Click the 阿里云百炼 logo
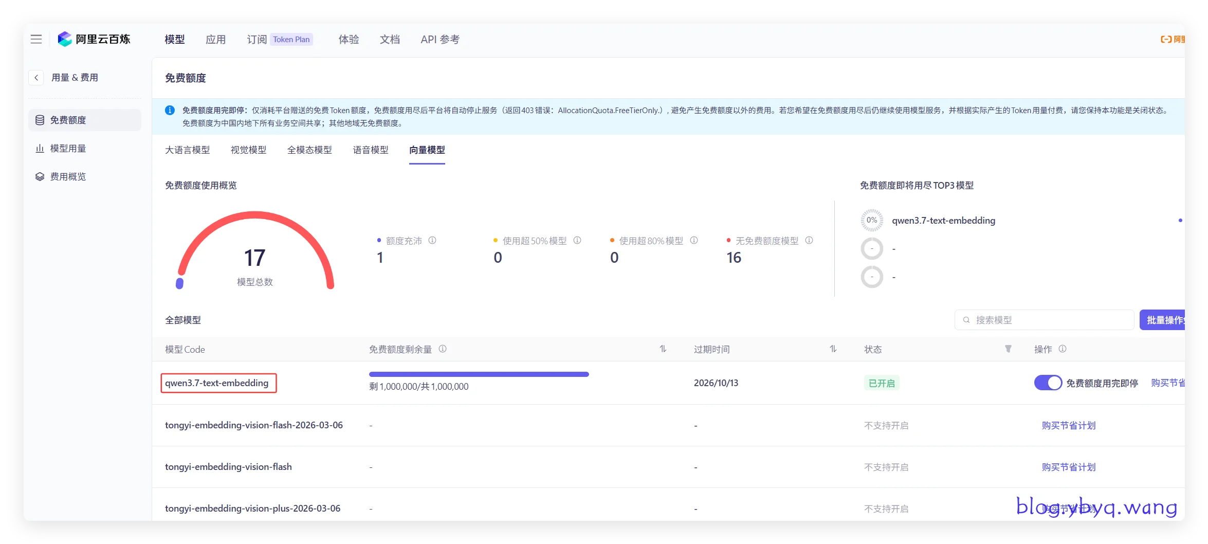The height and width of the screenshot is (544, 1208). click(x=94, y=39)
